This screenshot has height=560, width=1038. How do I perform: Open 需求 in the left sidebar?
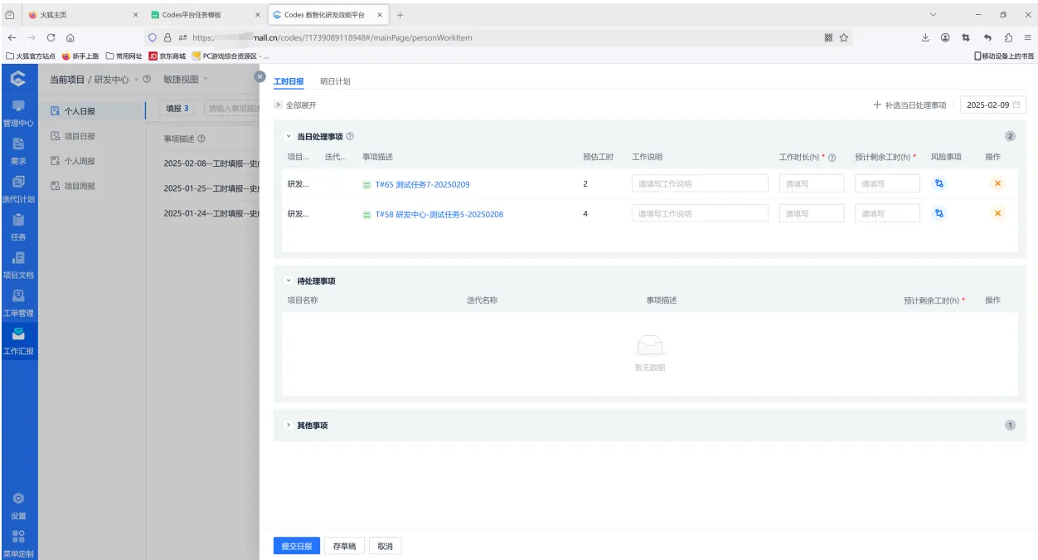click(18, 152)
